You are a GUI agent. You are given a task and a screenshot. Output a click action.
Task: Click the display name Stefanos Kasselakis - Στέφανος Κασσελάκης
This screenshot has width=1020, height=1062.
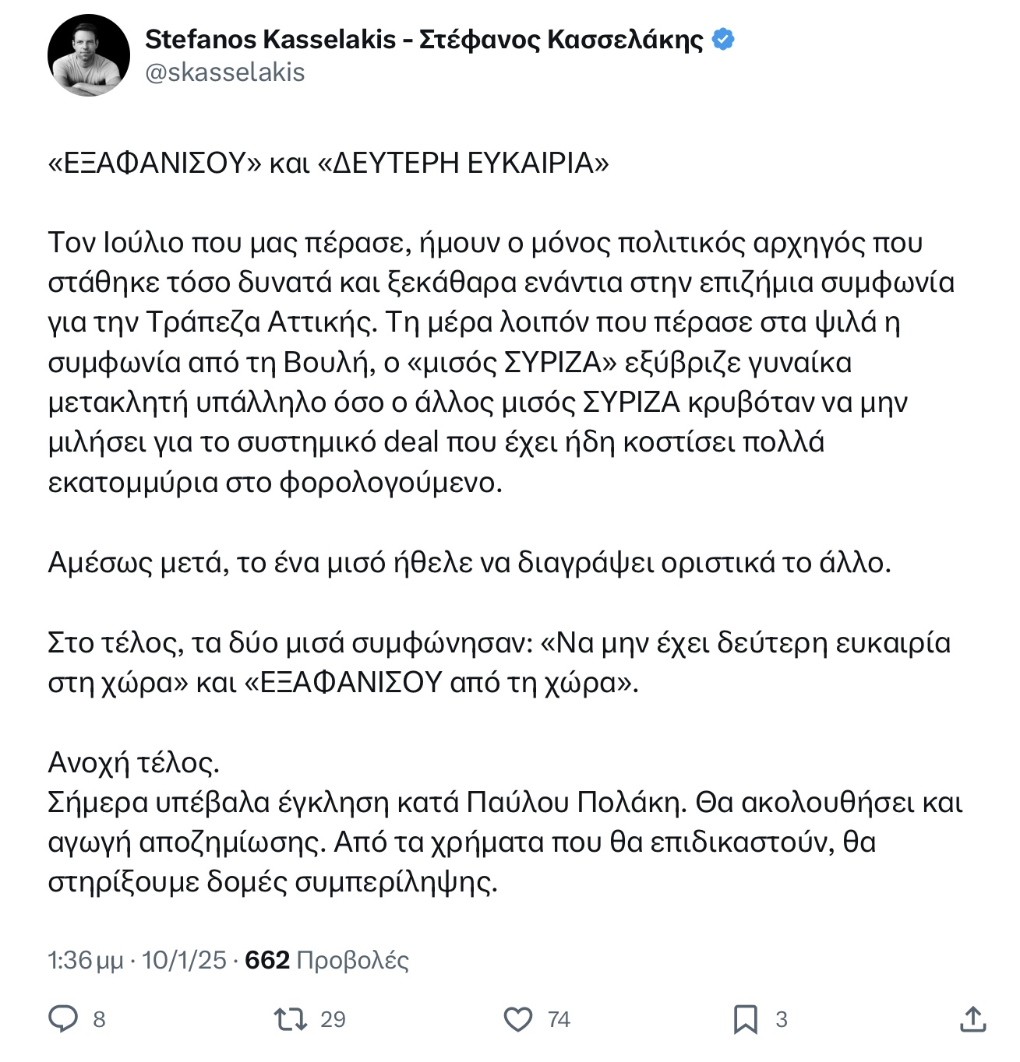[424, 39]
